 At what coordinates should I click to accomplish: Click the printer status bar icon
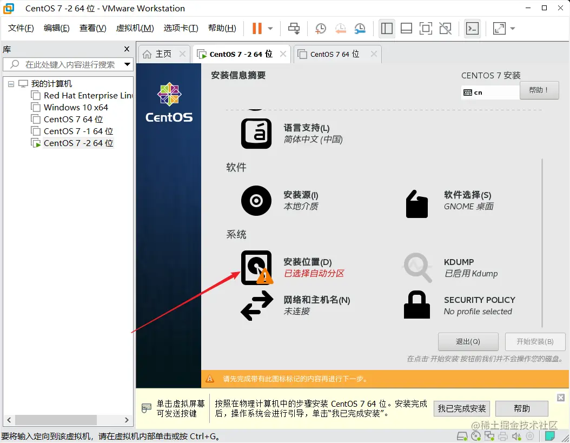(503, 436)
